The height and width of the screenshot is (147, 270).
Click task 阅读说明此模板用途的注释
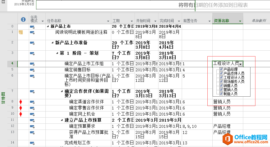coord(81,32)
